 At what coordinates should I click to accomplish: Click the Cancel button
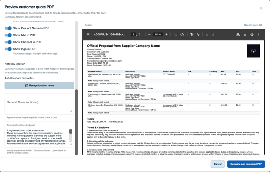coord(218,164)
